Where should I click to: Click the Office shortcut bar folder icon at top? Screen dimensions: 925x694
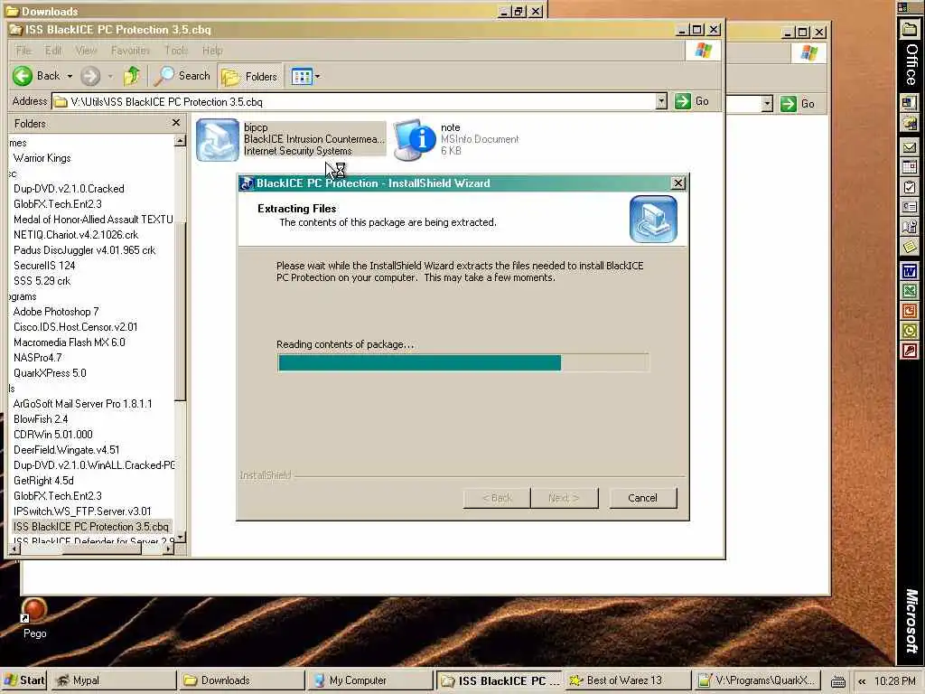(x=909, y=29)
